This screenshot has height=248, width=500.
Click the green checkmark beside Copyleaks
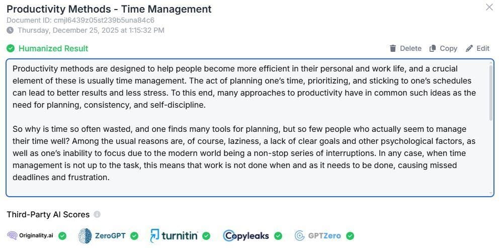pyautogui.click(x=278, y=236)
